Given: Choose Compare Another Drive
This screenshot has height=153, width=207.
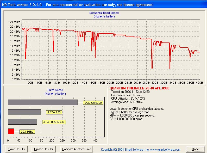Looking at the screenshot, I should coord(77,149).
